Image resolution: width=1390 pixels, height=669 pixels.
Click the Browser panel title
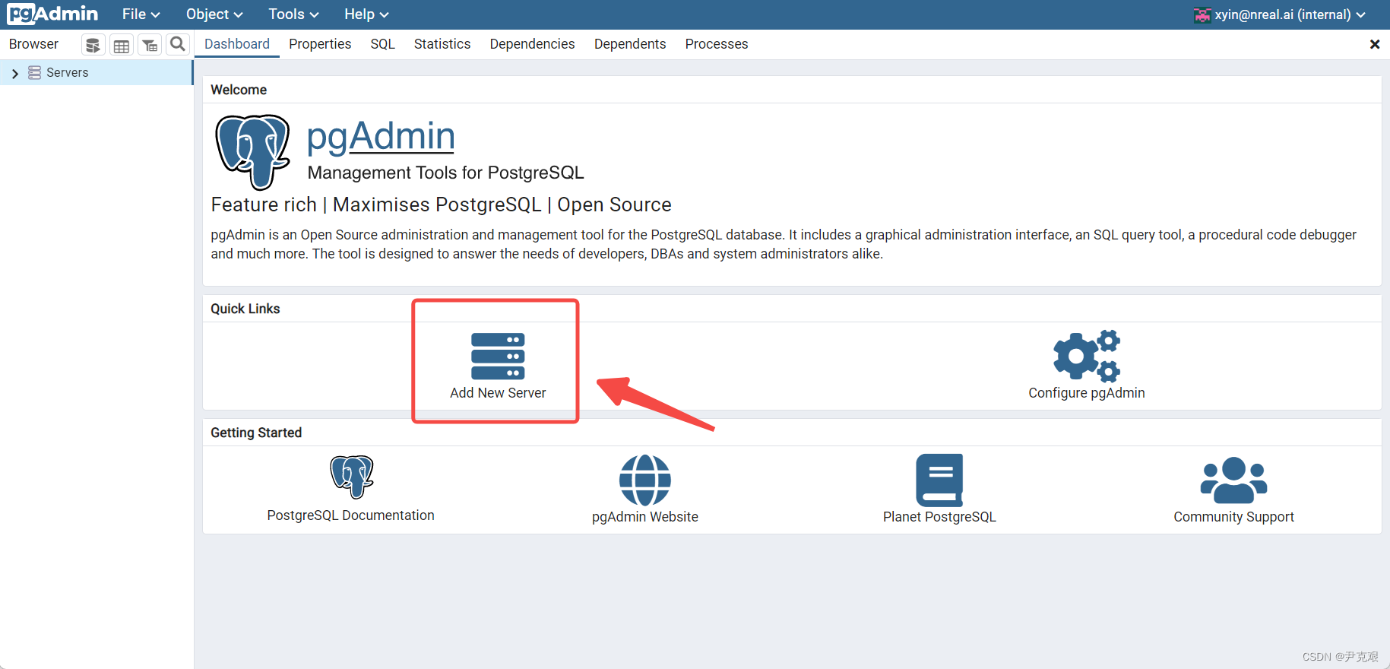[x=33, y=44]
